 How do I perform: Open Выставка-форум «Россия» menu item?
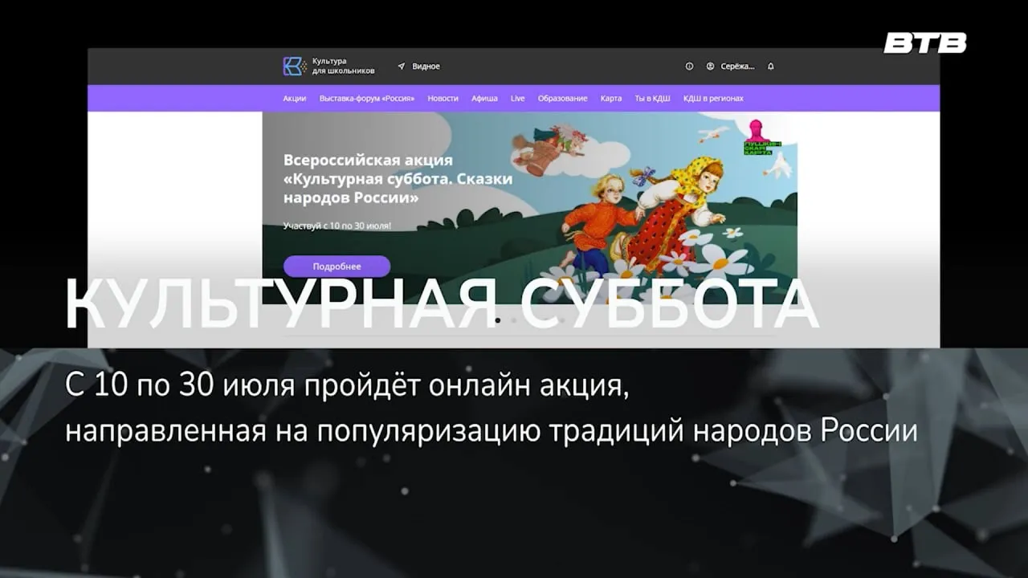coord(367,98)
